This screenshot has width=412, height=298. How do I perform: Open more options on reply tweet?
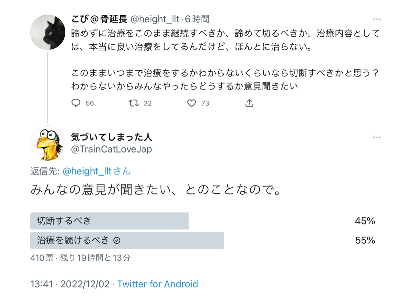(x=377, y=138)
